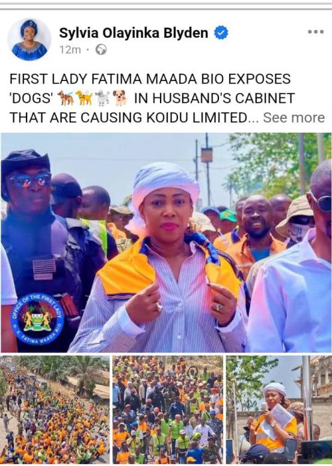Click the 'IN HUSBAND'S CABINET' text
This screenshot has width=332, height=466.
pyautogui.click(x=214, y=98)
